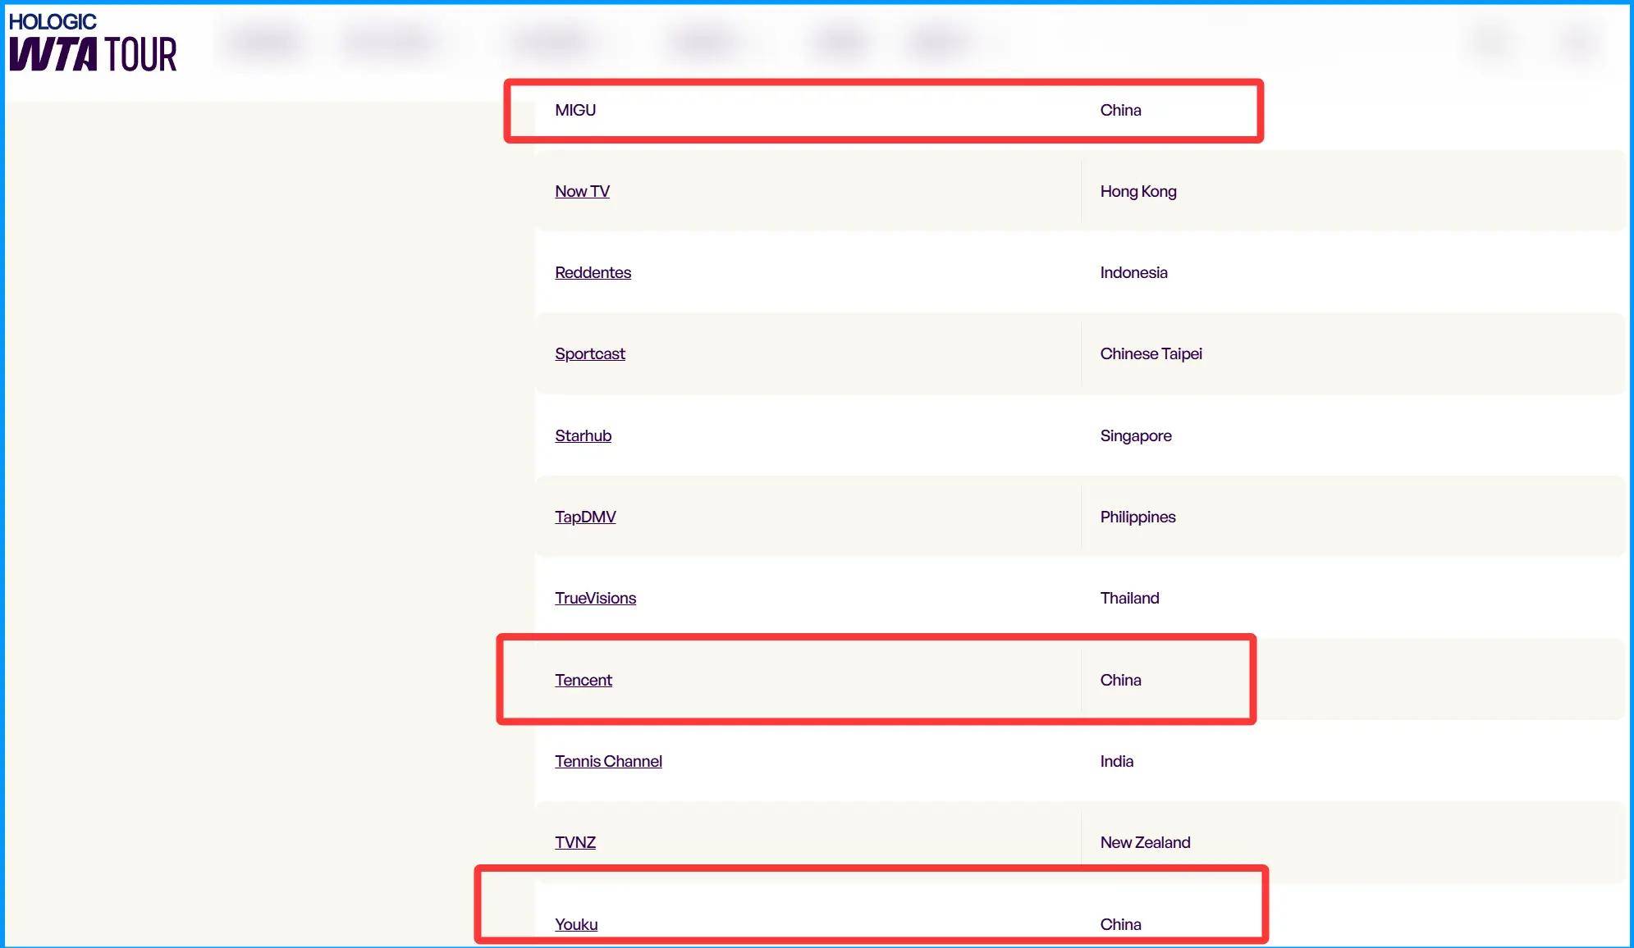Image resolution: width=1634 pixels, height=948 pixels.
Task: Open the Tencent broadcaster link
Action: click(x=584, y=680)
